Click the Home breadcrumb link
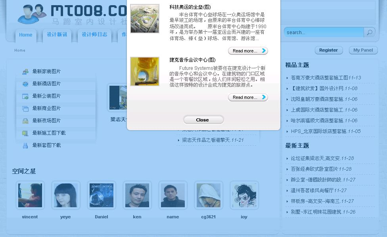 coord(20,50)
